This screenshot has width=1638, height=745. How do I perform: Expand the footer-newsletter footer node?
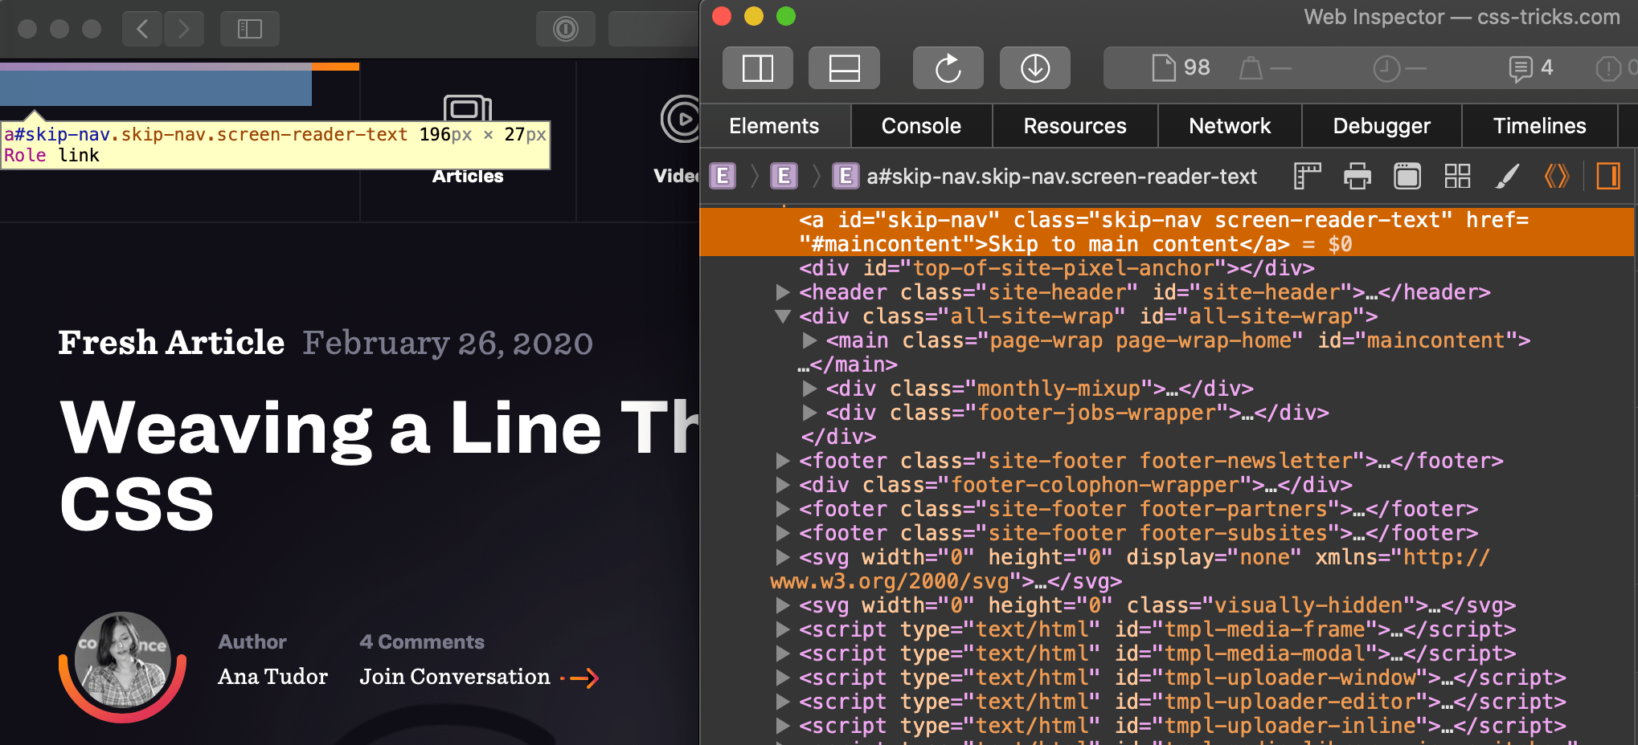(783, 461)
